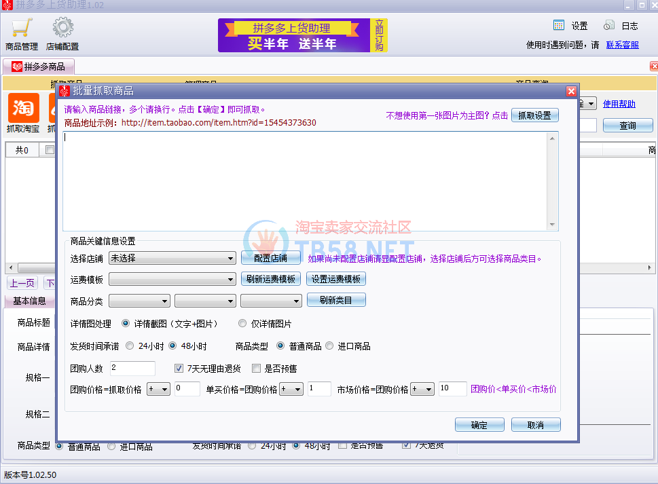Click the 配置店铺 button
658x484 pixels.
pos(271,258)
